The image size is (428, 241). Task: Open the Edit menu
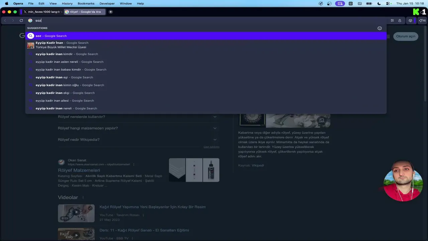pyautogui.click(x=41, y=3)
